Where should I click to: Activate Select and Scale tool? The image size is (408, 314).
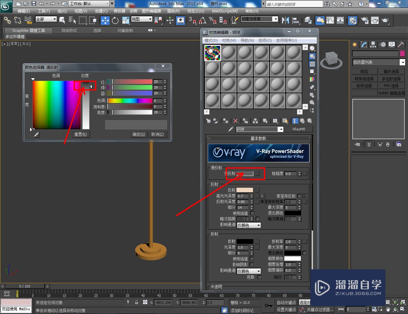pyautogui.click(x=125, y=20)
